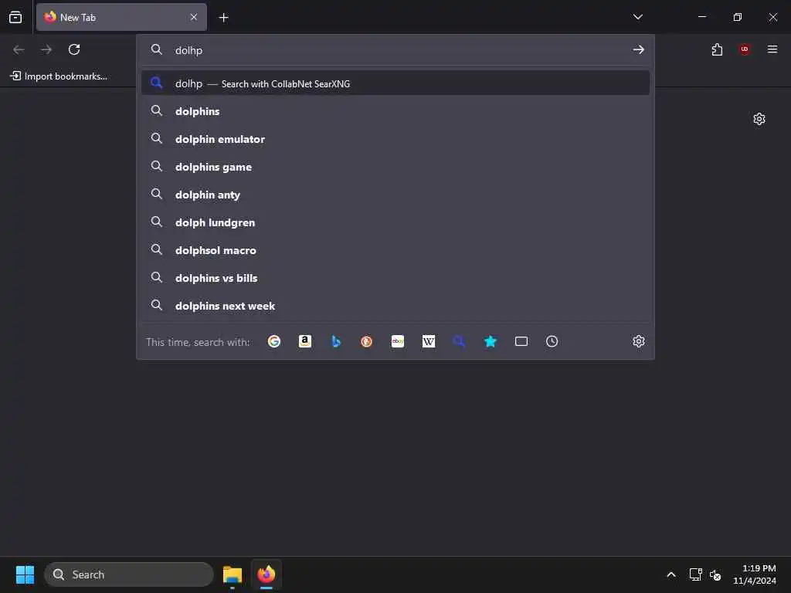This screenshot has width=791, height=593.
Task: Choose the 'dolphsol macro' suggestion
Action: pyautogui.click(x=395, y=250)
